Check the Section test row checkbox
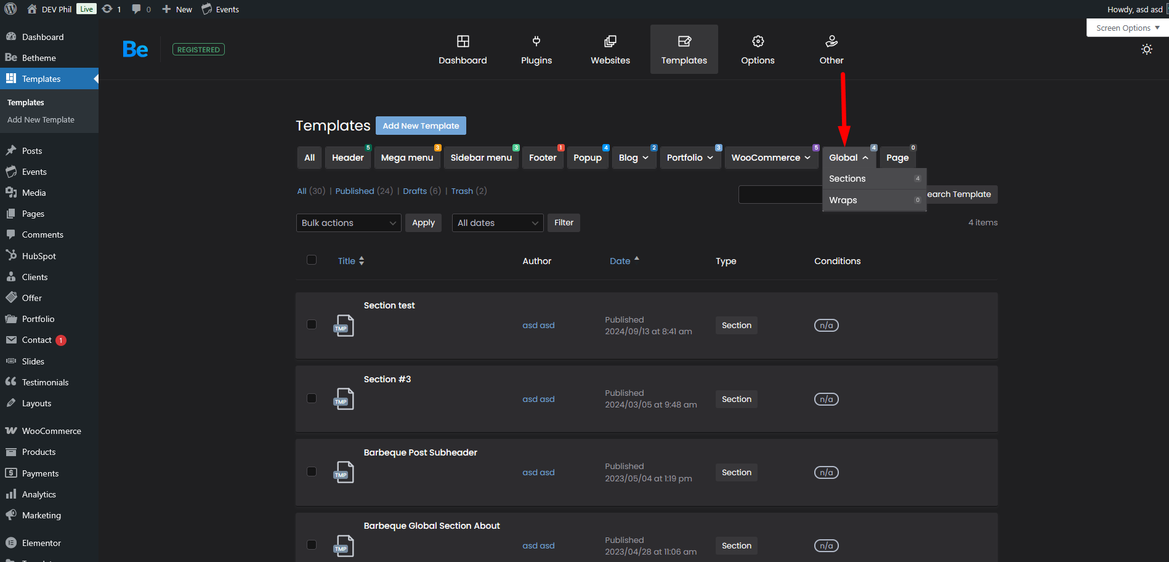The height and width of the screenshot is (562, 1169). pyautogui.click(x=312, y=324)
